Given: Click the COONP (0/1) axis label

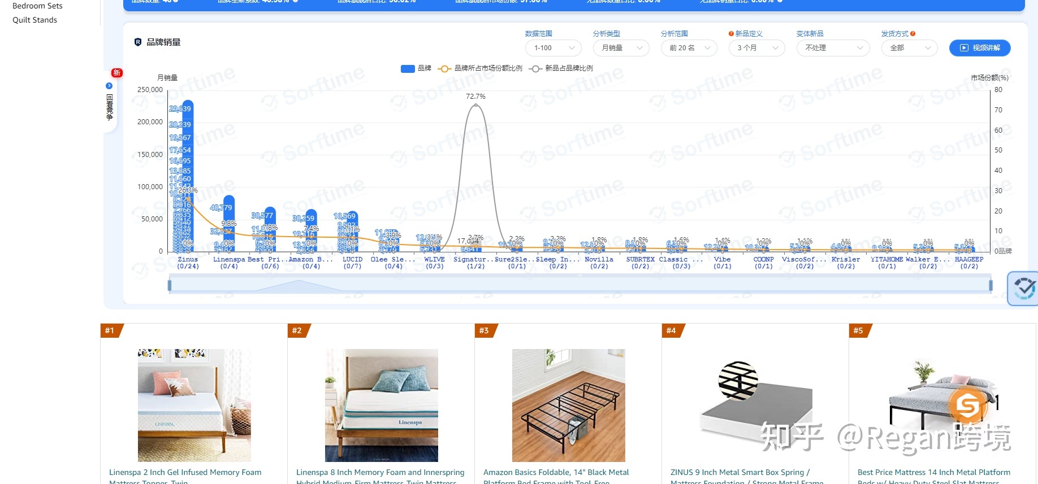Looking at the screenshot, I should (x=764, y=263).
